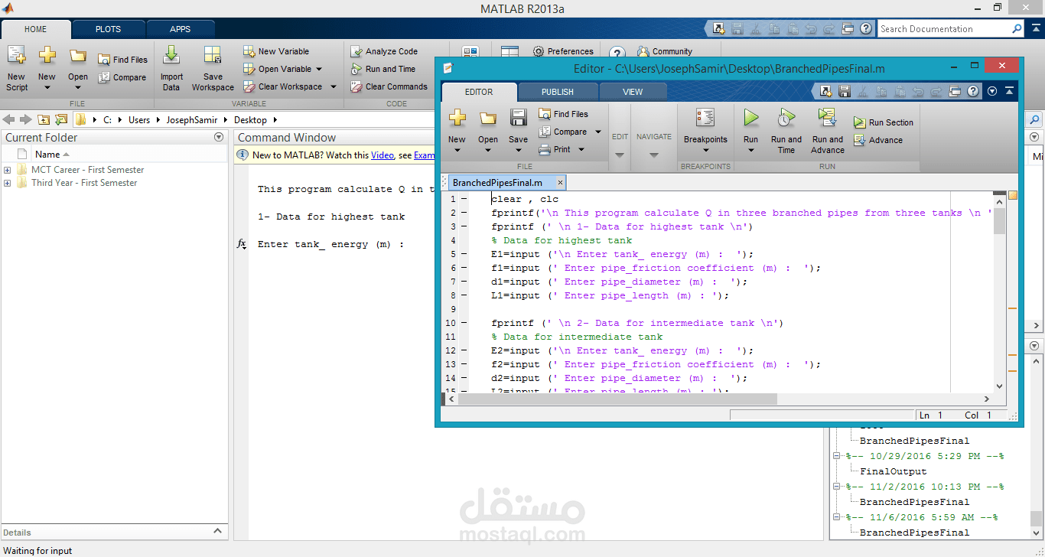Toggle breakpoint dash on editor line 10
The width and height of the screenshot is (1045, 557).
pos(464,323)
